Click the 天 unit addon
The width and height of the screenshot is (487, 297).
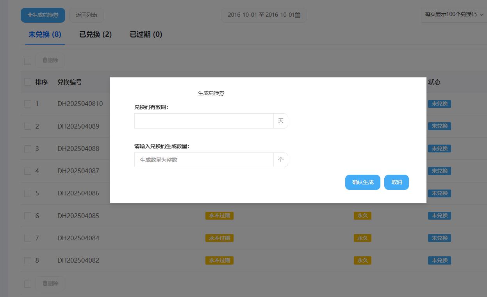[281, 121]
